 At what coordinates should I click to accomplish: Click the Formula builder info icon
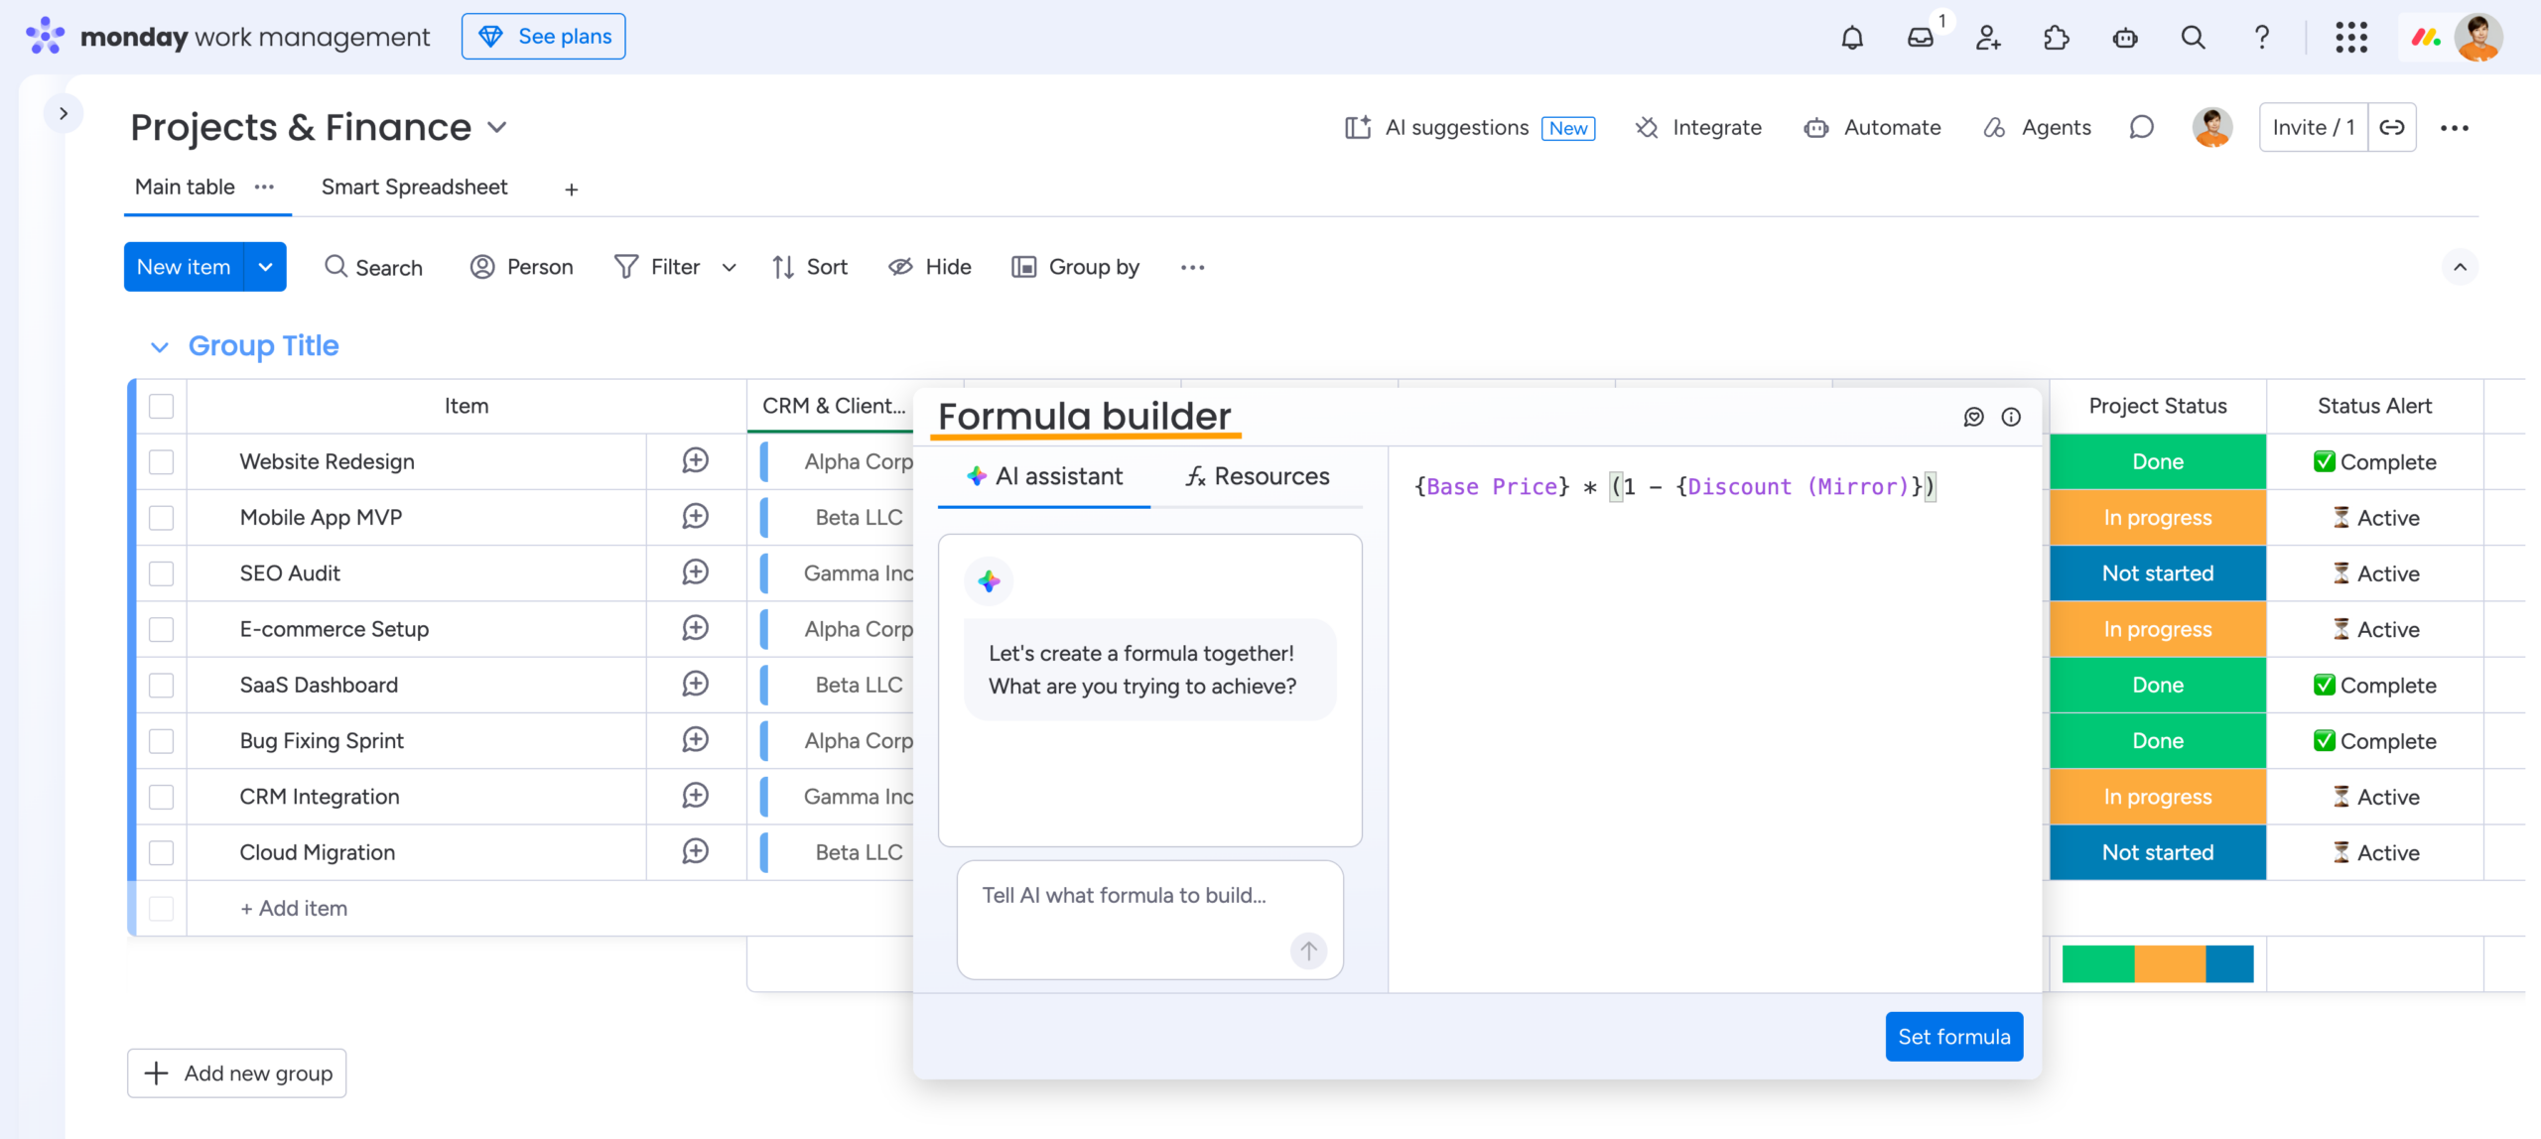click(x=2011, y=417)
